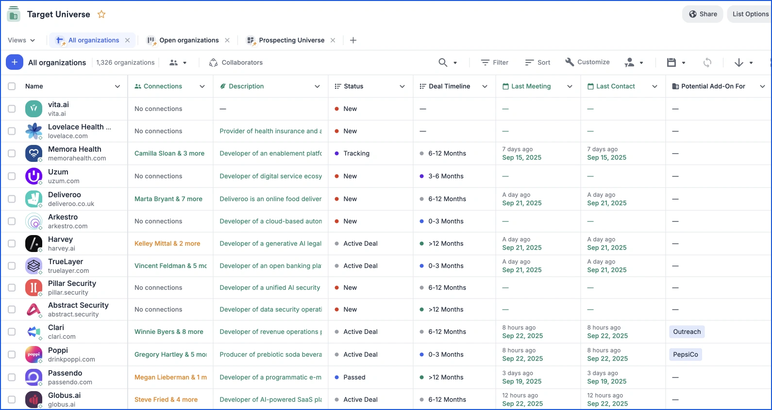
Task: Click the Poppi company logo
Action: coord(34,354)
